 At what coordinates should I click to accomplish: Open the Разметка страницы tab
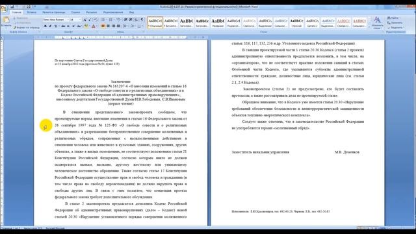[x=53, y=12]
